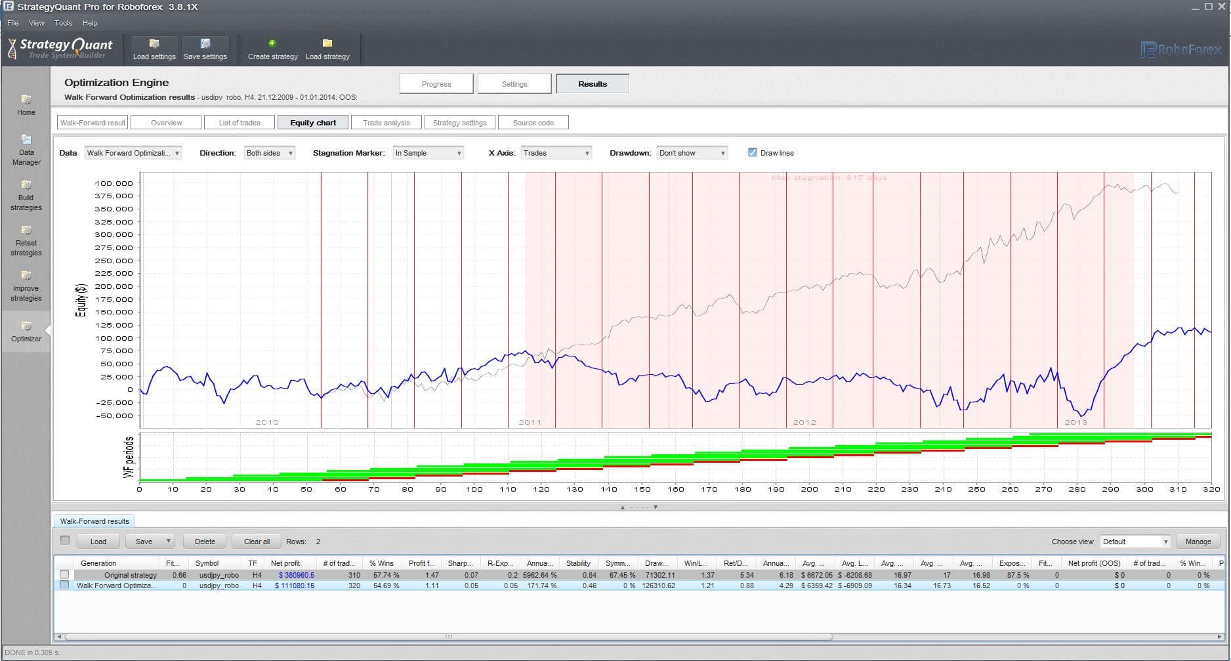Open the Data Manager sidebar icon

pos(26,140)
